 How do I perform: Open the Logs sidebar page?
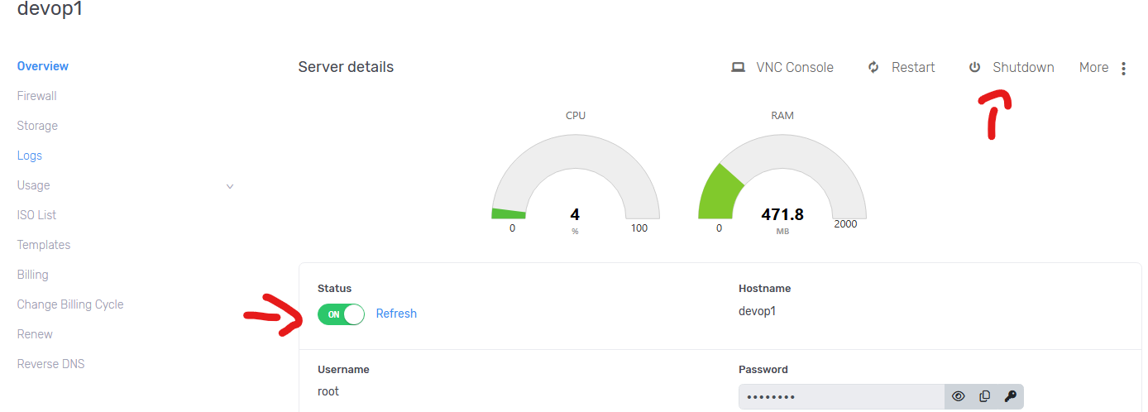pos(30,156)
